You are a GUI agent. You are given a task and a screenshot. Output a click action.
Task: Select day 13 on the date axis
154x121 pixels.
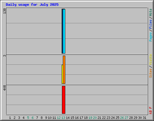click(x=63, y=118)
